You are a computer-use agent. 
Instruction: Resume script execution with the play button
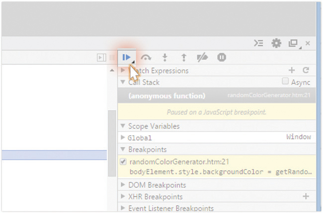(127, 58)
